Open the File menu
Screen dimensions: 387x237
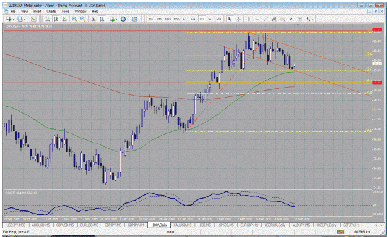13,11
